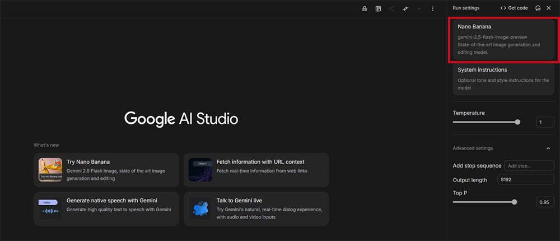The image size is (560, 241).
Task: Collapse the Advanced settings section
Action: [x=548, y=149]
